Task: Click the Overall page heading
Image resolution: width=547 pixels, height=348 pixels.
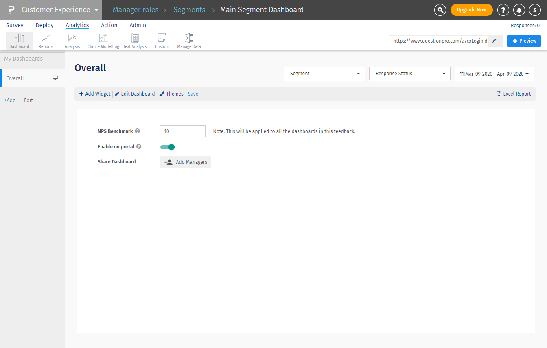Action: point(90,68)
